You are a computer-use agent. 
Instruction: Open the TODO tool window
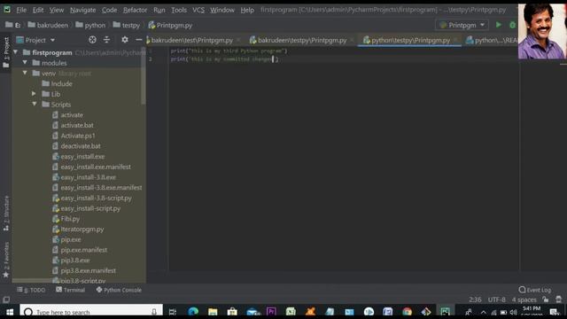click(x=32, y=290)
